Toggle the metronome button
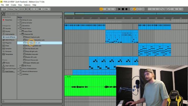Screen dimensions: 188x106 [x=39, y=9]
